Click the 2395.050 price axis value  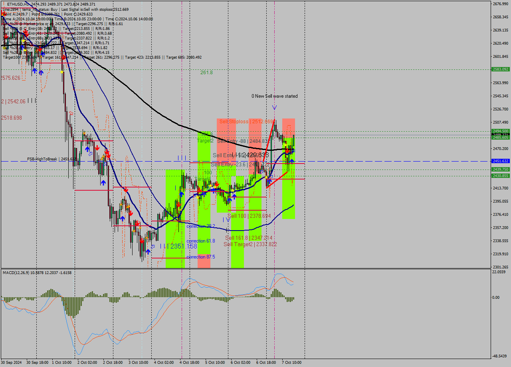point(501,201)
